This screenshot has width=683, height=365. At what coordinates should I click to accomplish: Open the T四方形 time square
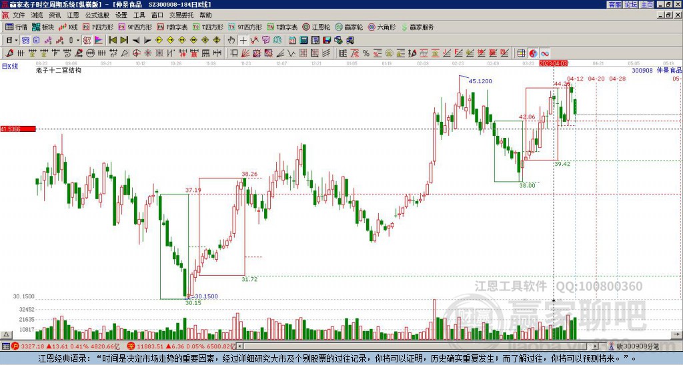coord(208,27)
